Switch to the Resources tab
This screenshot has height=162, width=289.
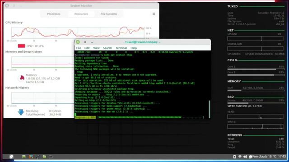point(81,14)
